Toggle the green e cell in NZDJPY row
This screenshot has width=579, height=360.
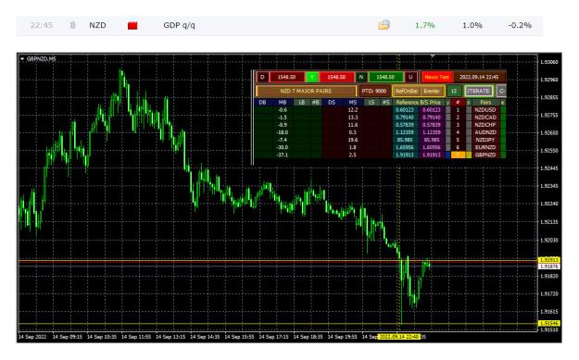pyautogui.click(x=502, y=140)
